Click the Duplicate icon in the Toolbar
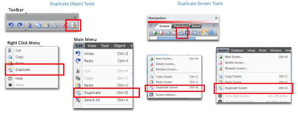 (55, 25)
